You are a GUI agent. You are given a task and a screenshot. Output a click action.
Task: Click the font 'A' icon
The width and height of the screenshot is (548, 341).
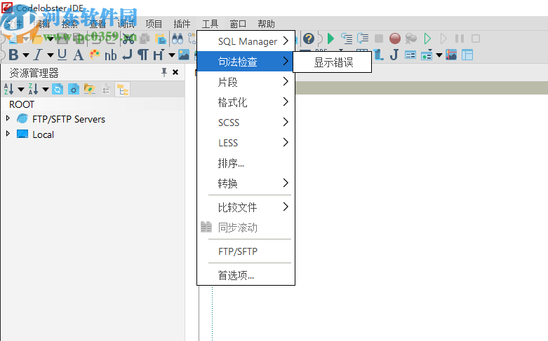[79, 55]
